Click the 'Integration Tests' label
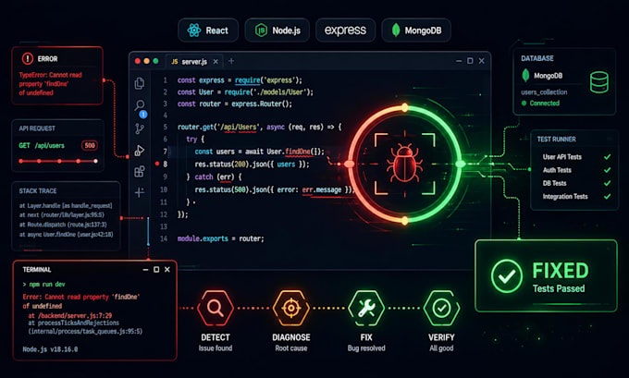629x378 pixels. pyautogui.click(x=565, y=197)
